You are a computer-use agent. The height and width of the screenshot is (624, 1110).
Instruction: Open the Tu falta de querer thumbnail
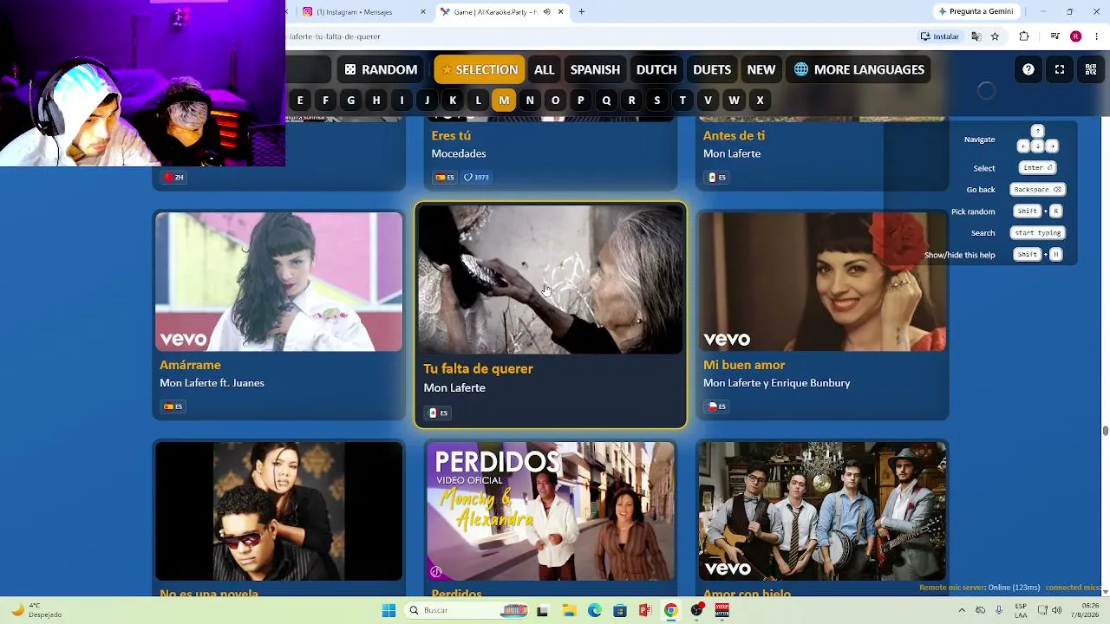coord(551,280)
